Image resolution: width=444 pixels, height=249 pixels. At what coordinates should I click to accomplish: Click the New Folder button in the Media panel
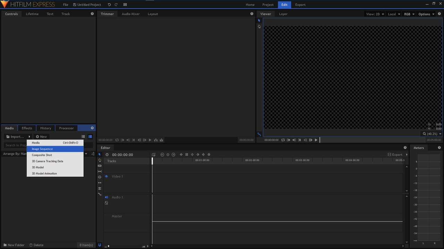tap(14, 245)
